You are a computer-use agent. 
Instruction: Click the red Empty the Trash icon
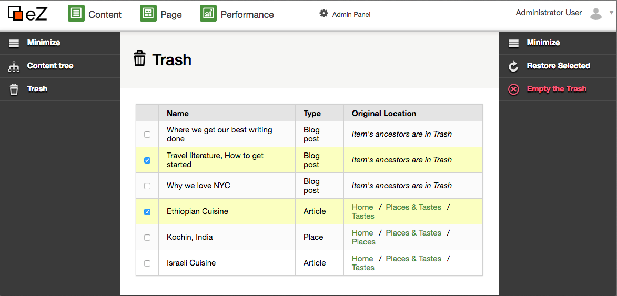[x=513, y=89]
